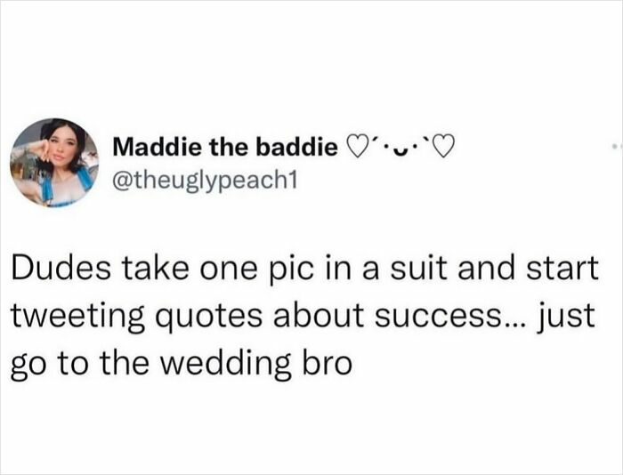Open Maddie the baddie's profile picture
This screenshot has height=475, width=623.
[x=52, y=162]
